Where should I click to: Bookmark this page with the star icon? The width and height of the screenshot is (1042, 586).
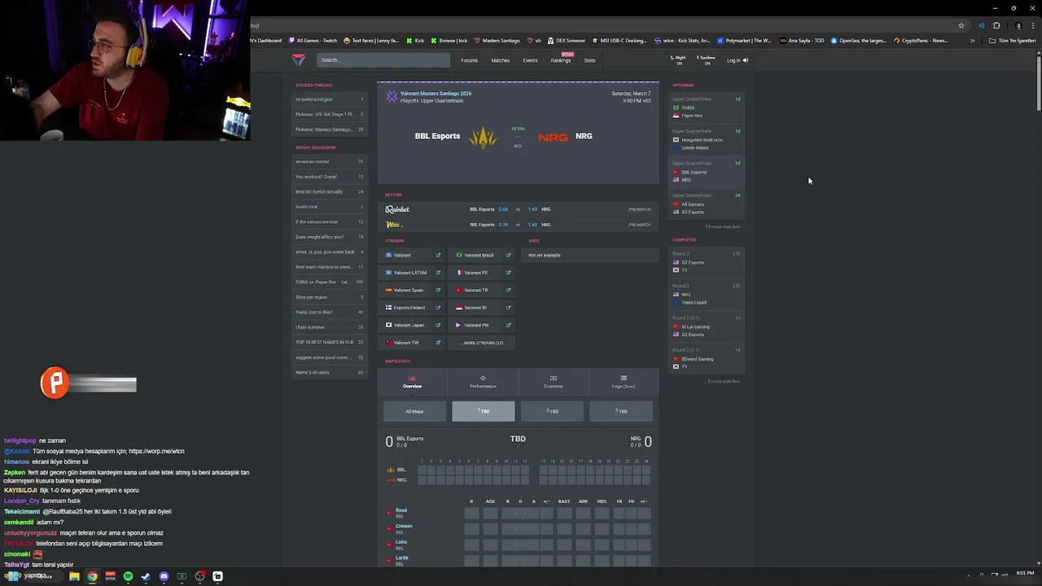click(x=961, y=25)
